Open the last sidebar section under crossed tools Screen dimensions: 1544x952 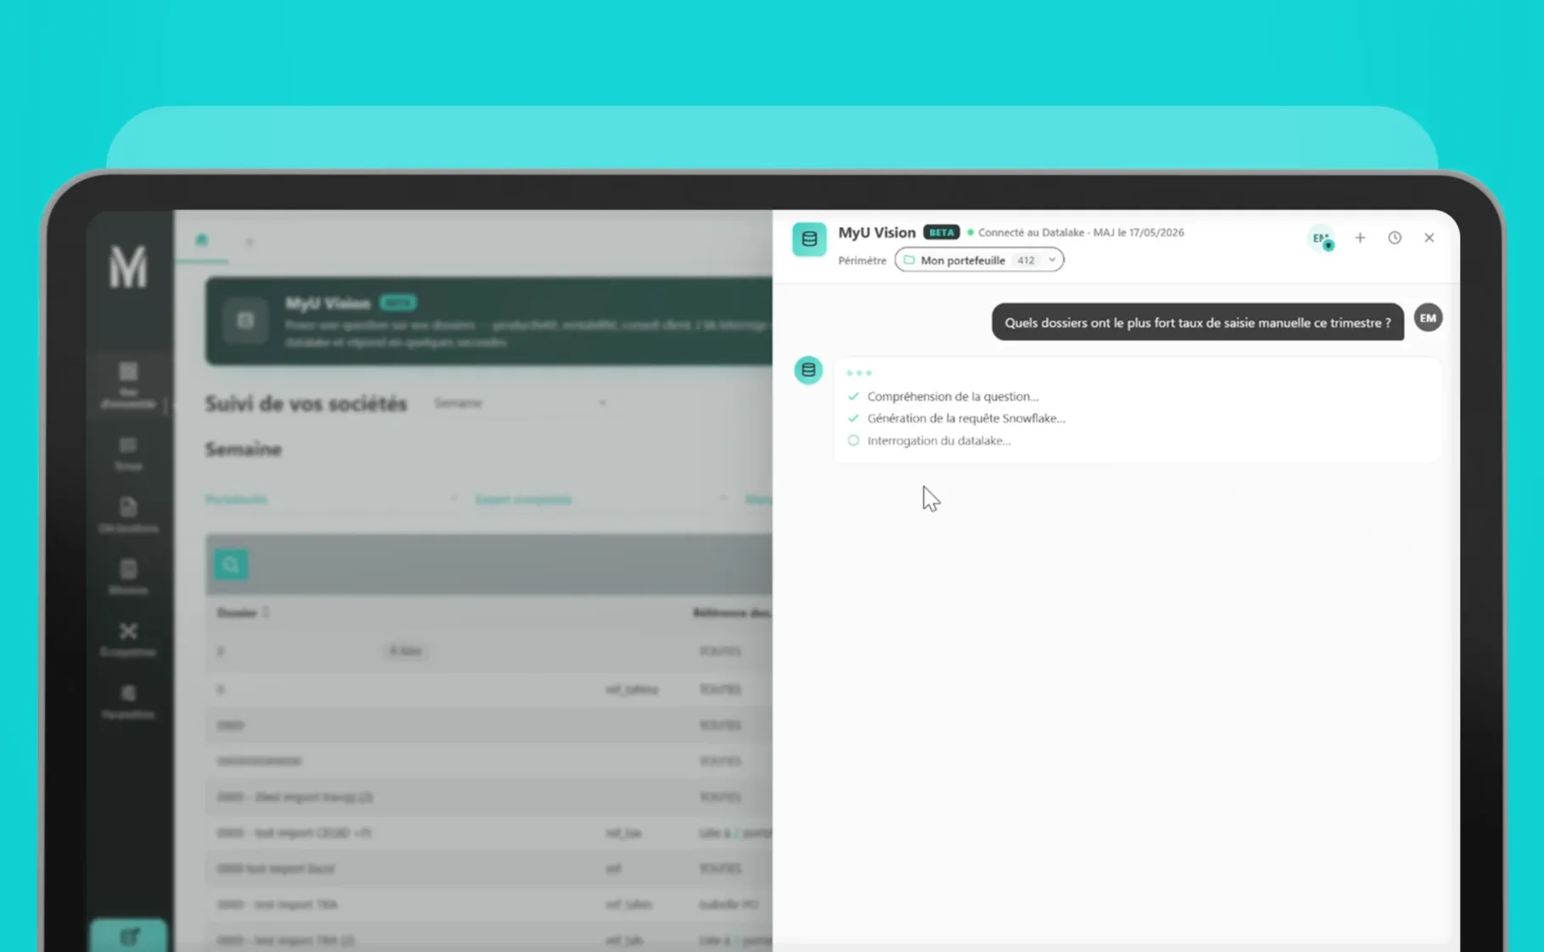pos(128,701)
